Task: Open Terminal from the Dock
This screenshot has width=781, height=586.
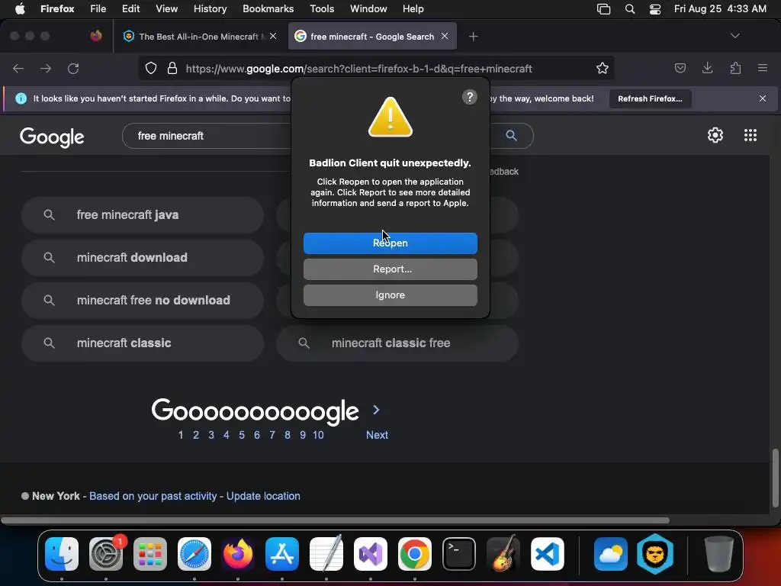Action: pyautogui.click(x=458, y=554)
